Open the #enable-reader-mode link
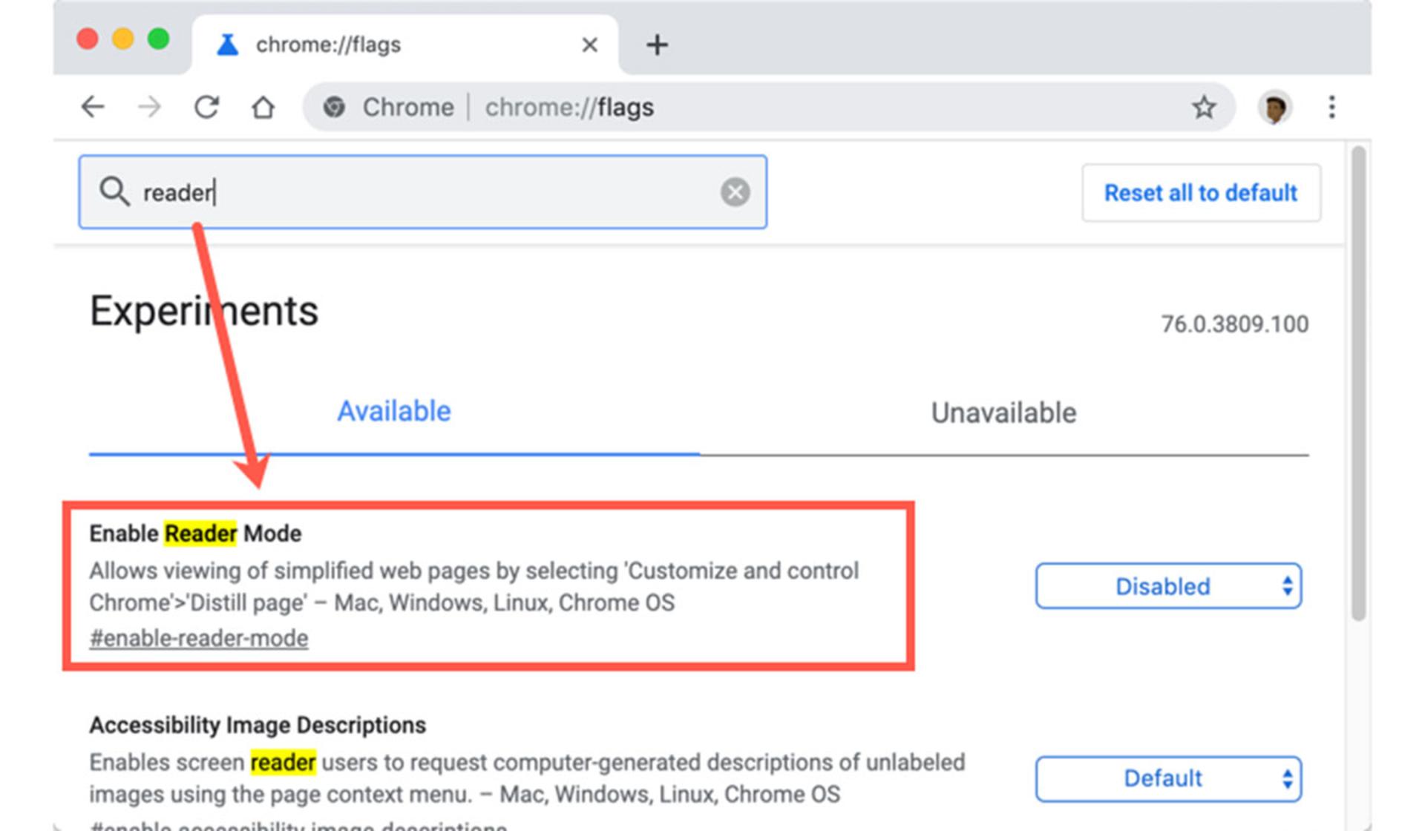This screenshot has width=1425, height=831. (199, 638)
